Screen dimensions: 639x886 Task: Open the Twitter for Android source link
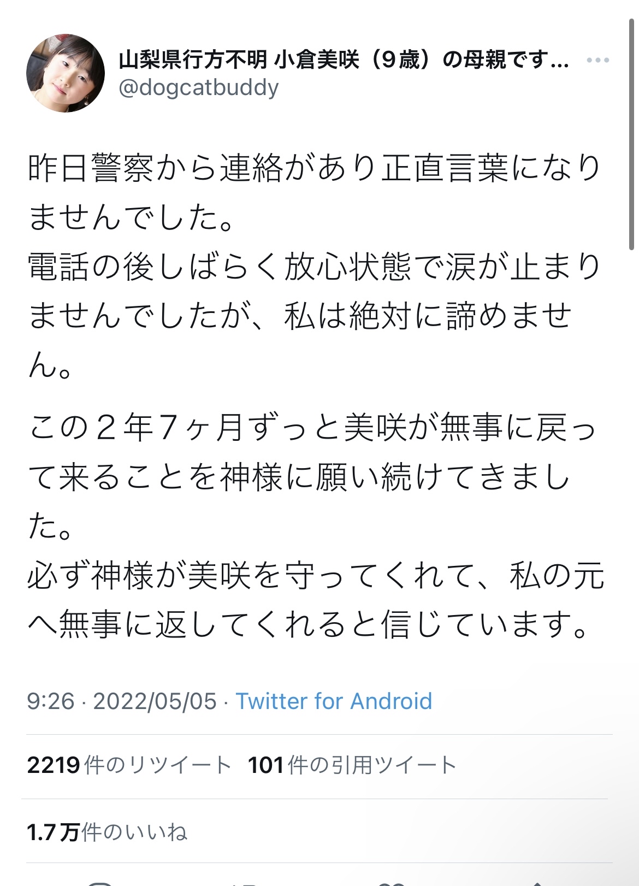tap(333, 701)
